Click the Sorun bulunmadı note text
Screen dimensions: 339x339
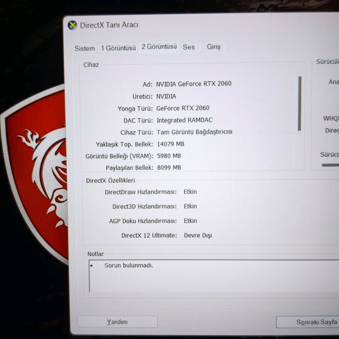coord(129,265)
